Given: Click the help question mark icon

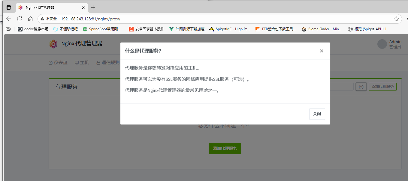Looking at the screenshot, I should tap(361, 87).
